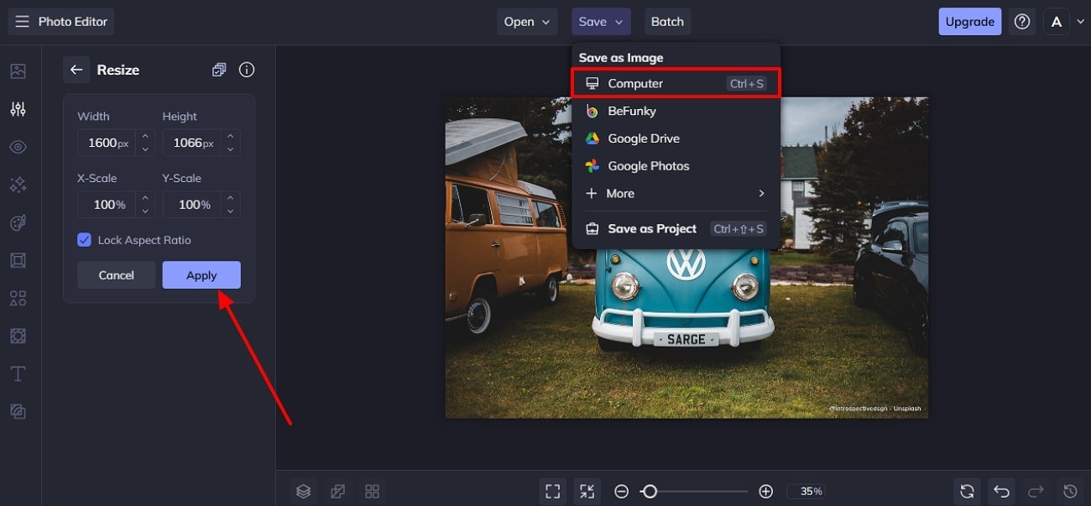Viewport: 1091px width, 506px height.
Task: Open the Touch Up eye icon
Action: [18, 147]
